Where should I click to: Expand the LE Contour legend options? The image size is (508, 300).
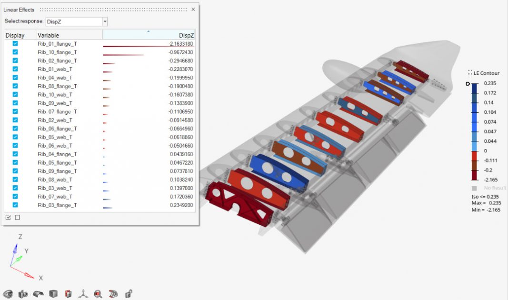point(469,72)
